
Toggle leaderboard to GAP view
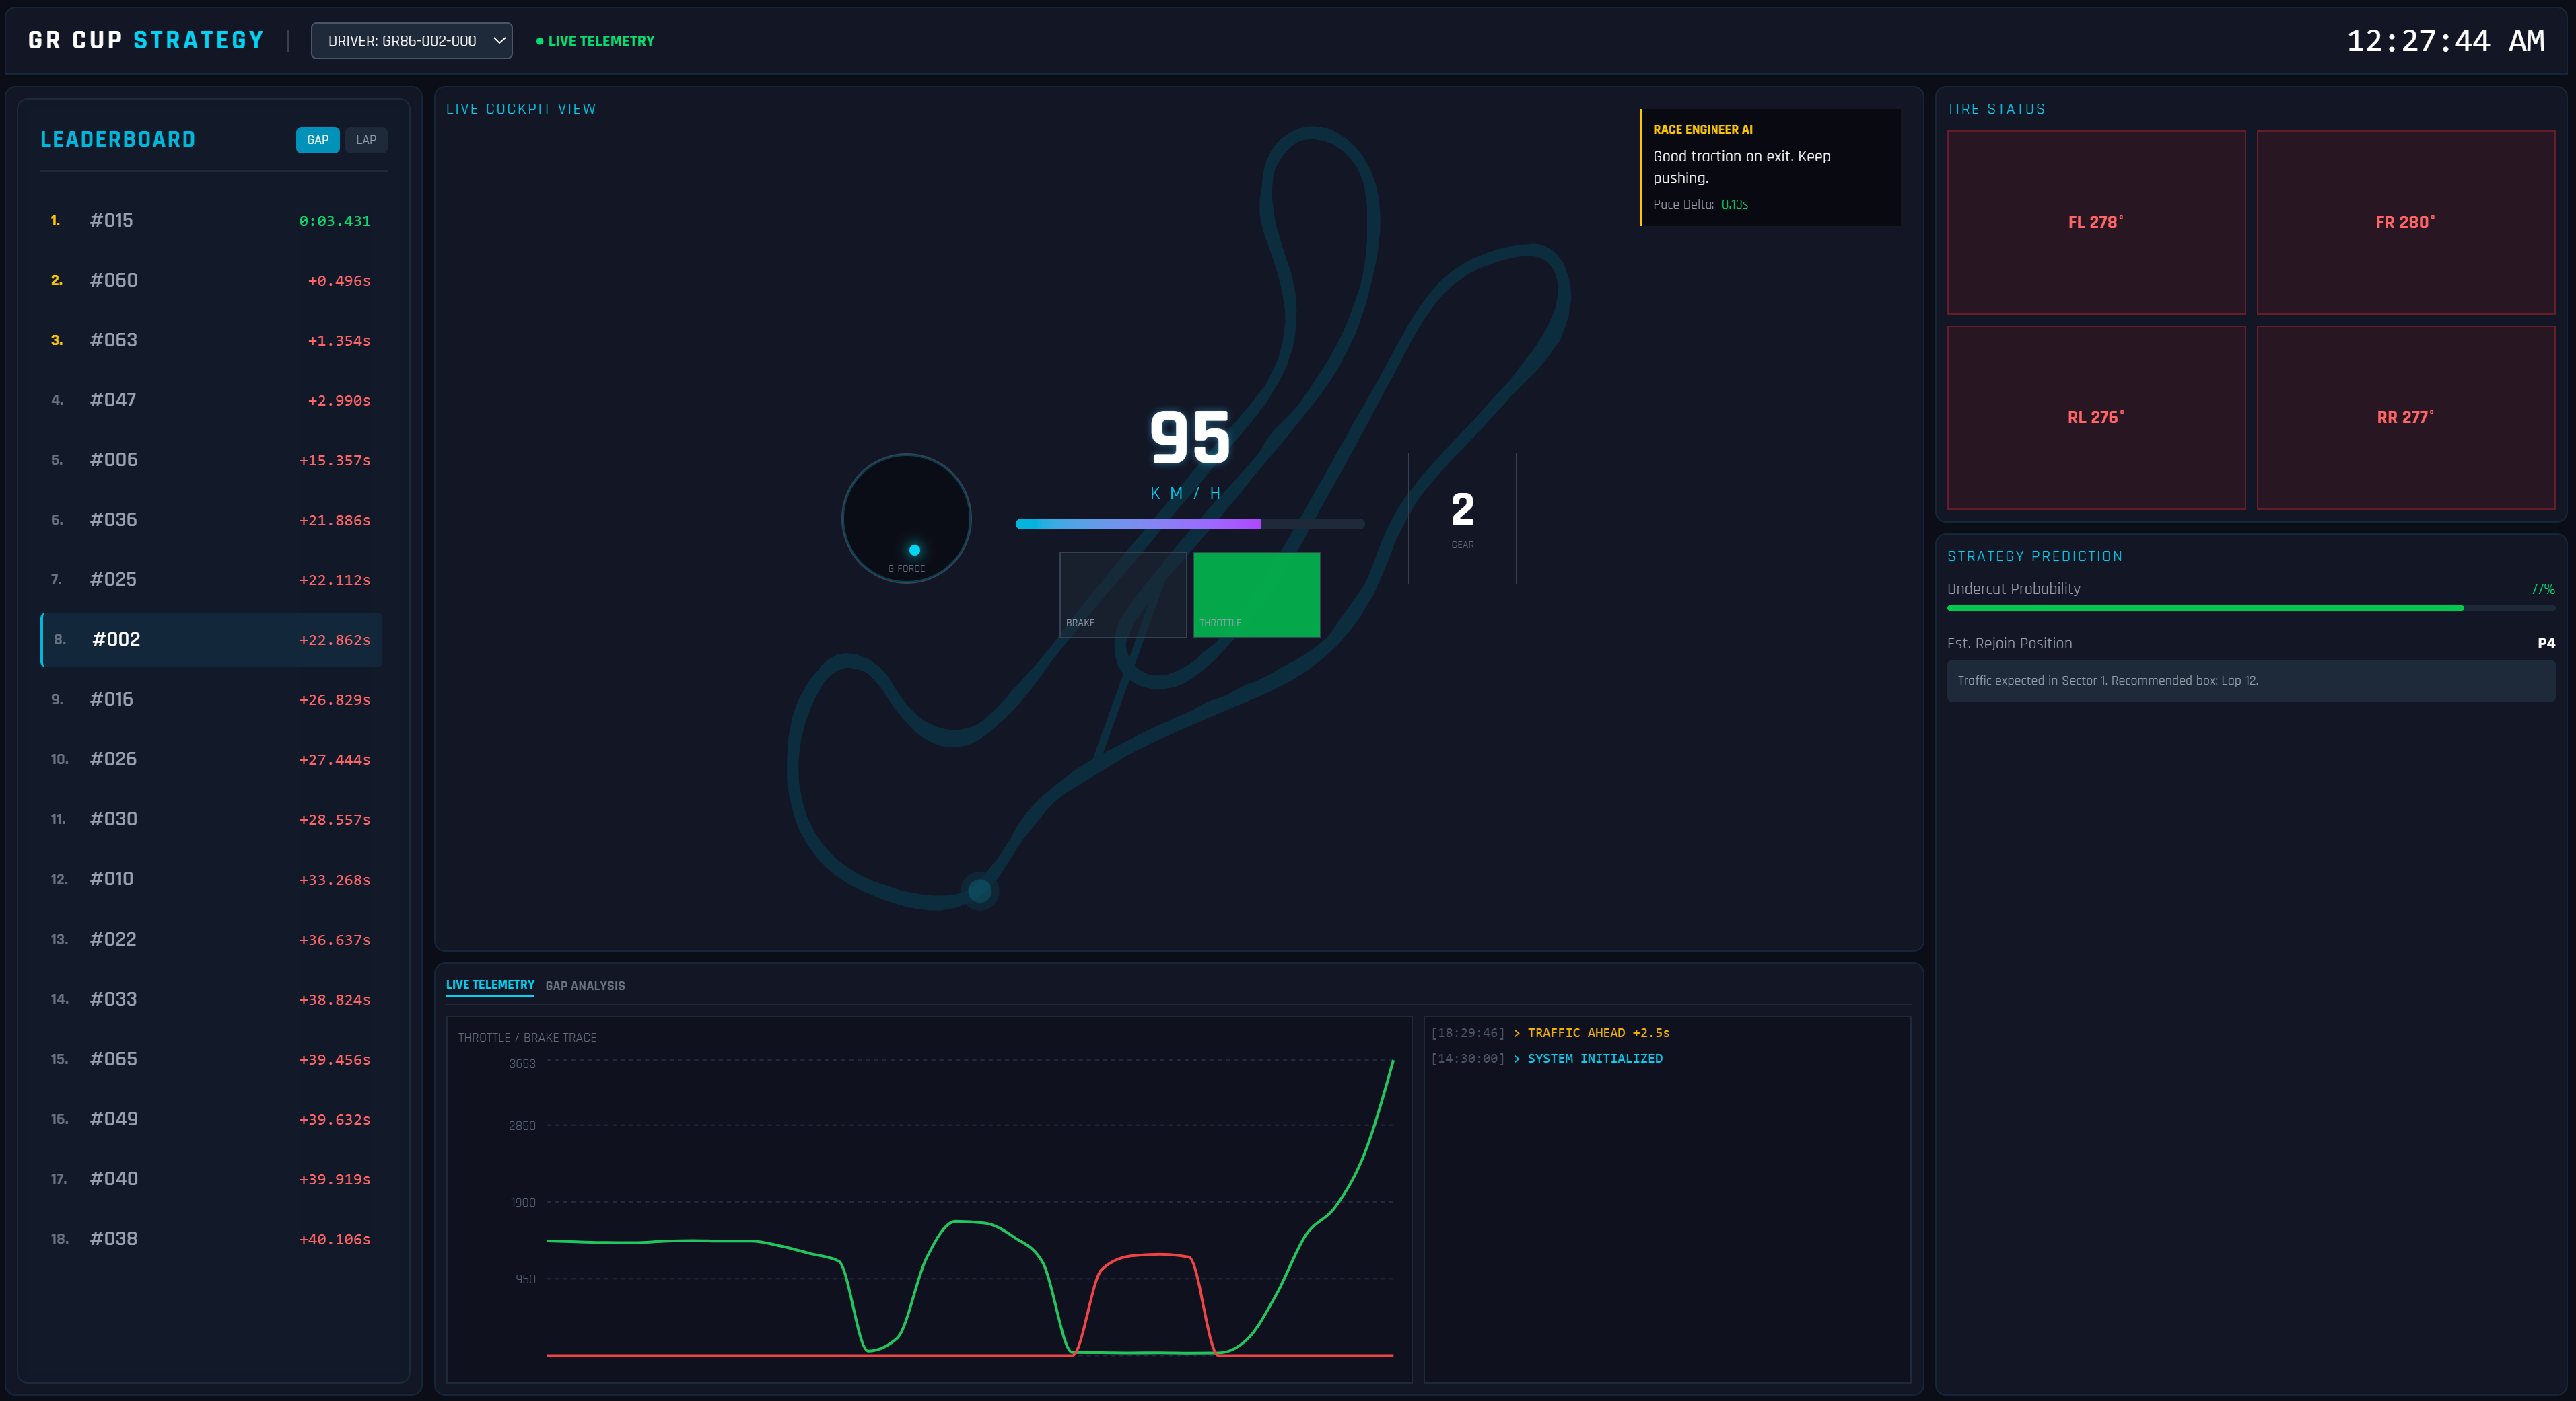[317, 140]
